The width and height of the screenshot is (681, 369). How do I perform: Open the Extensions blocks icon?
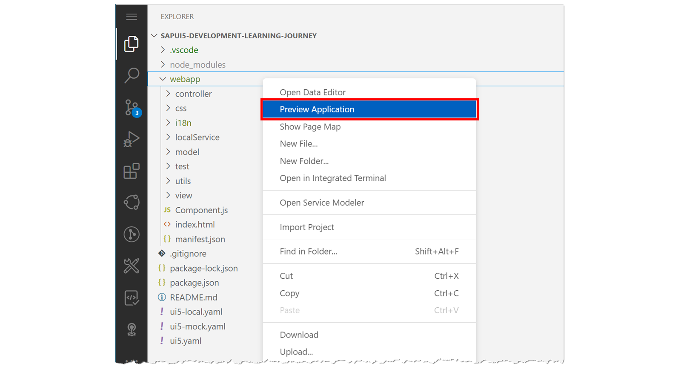pos(132,171)
